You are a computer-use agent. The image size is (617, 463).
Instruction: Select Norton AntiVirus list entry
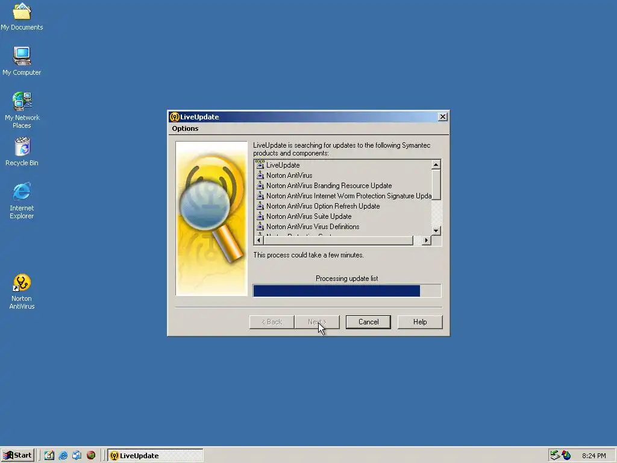click(x=289, y=175)
